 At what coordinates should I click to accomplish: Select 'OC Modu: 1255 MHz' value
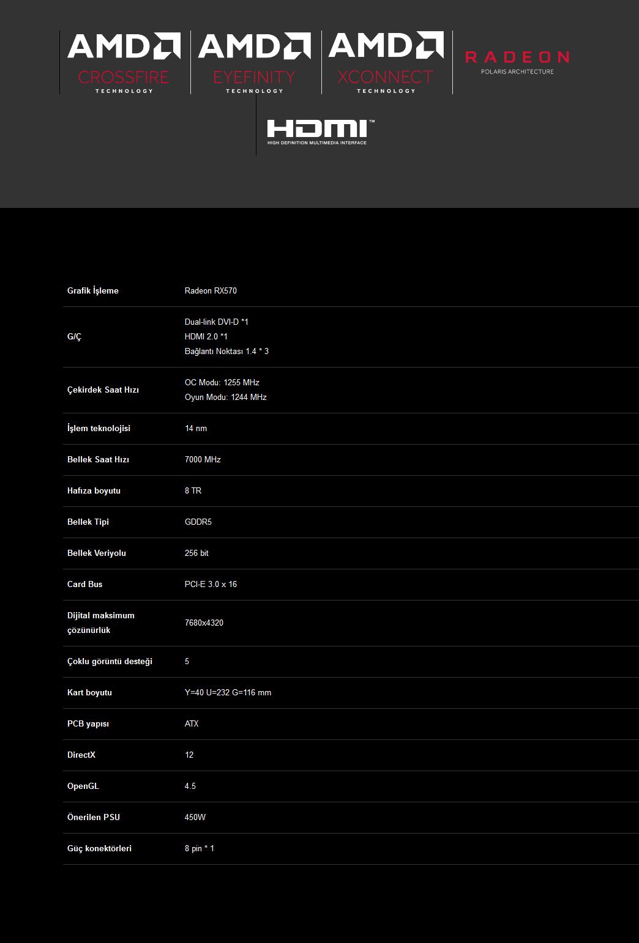point(222,382)
